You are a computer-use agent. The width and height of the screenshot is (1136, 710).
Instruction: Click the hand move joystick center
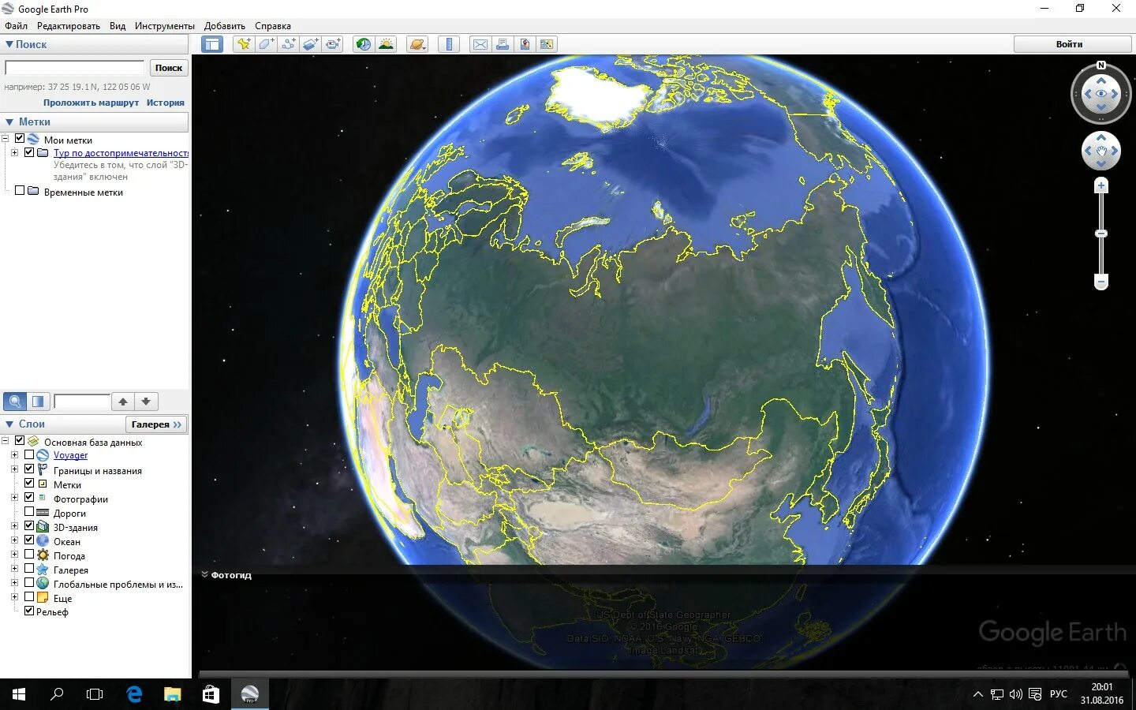pos(1101,151)
